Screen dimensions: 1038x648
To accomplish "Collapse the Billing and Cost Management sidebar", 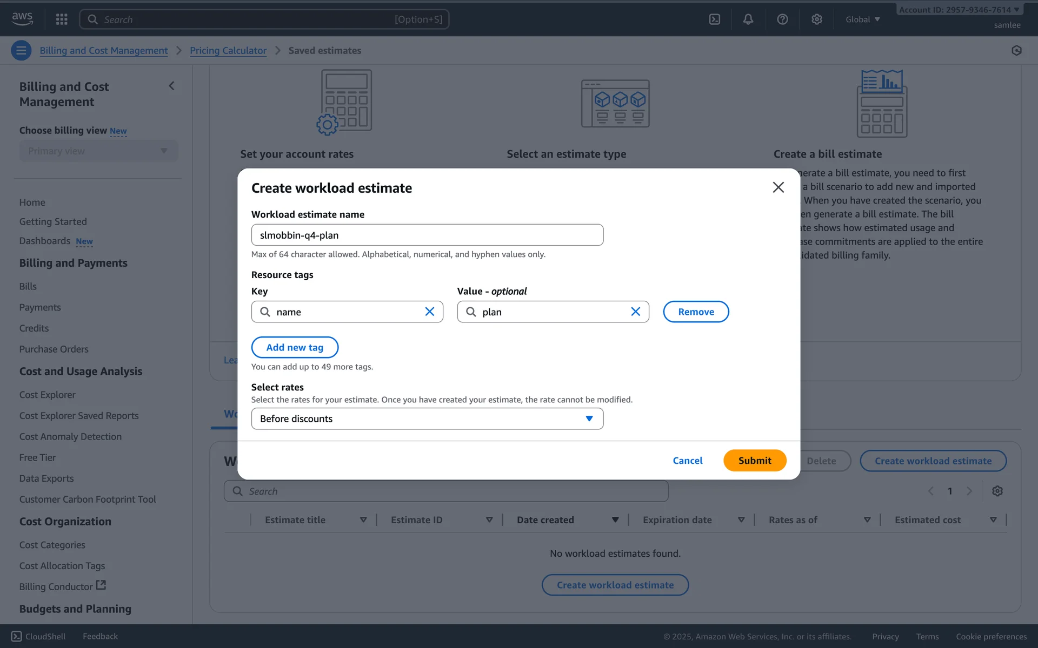I will (171, 86).
